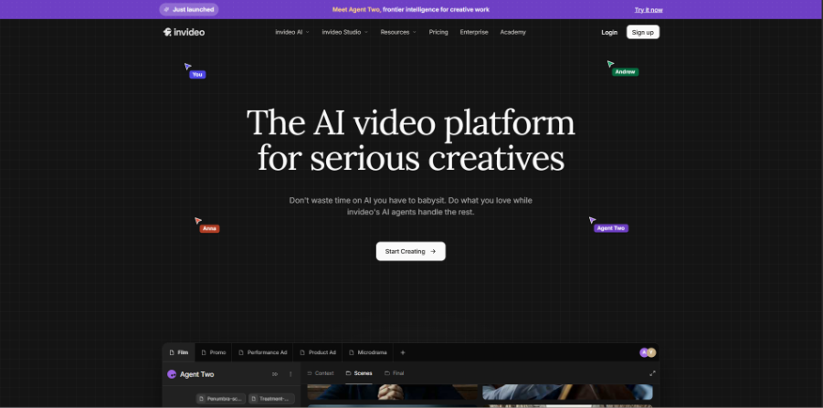Screen dimensions: 823x408
Task: Expand the invideo Studio menu
Action: click(x=345, y=32)
